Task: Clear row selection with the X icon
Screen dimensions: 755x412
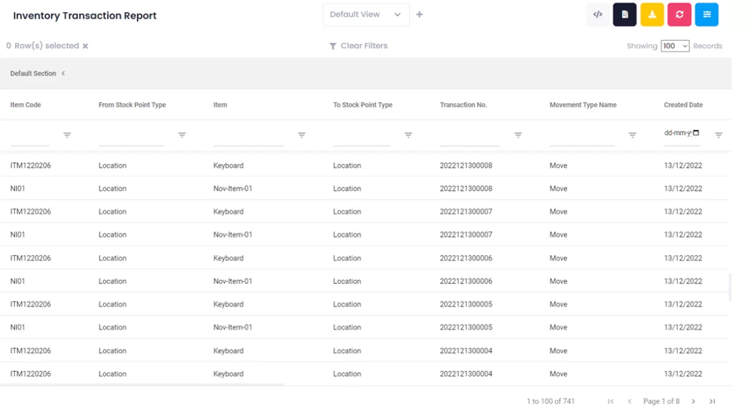Action: point(85,46)
